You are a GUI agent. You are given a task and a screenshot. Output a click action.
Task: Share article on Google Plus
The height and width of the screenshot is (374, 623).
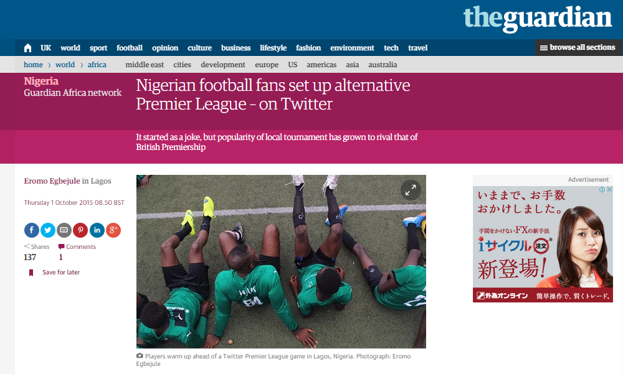pyautogui.click(x=113, y=230)
